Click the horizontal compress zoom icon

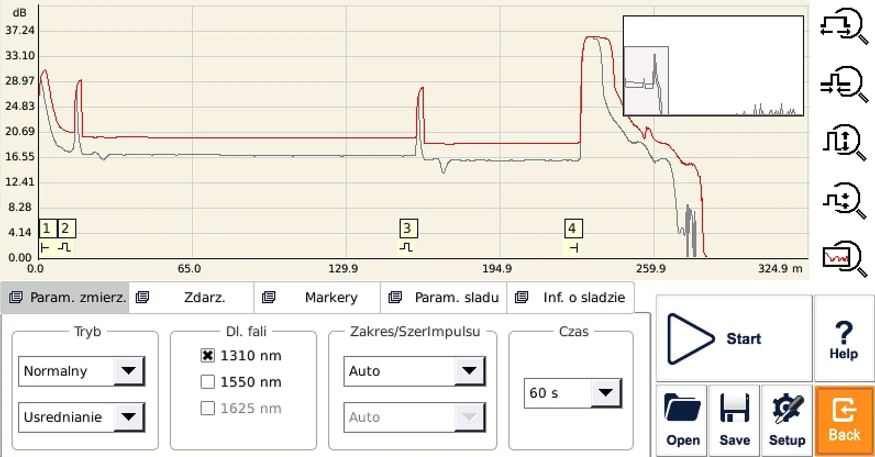844,84
